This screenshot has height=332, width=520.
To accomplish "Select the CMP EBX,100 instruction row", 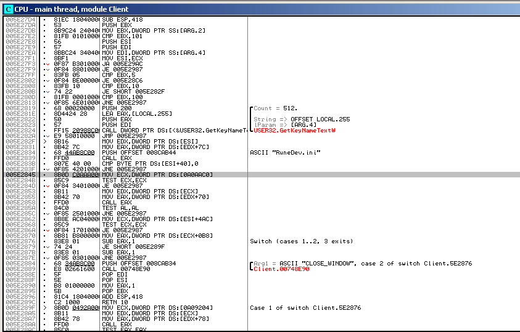I will pos(125,96).
